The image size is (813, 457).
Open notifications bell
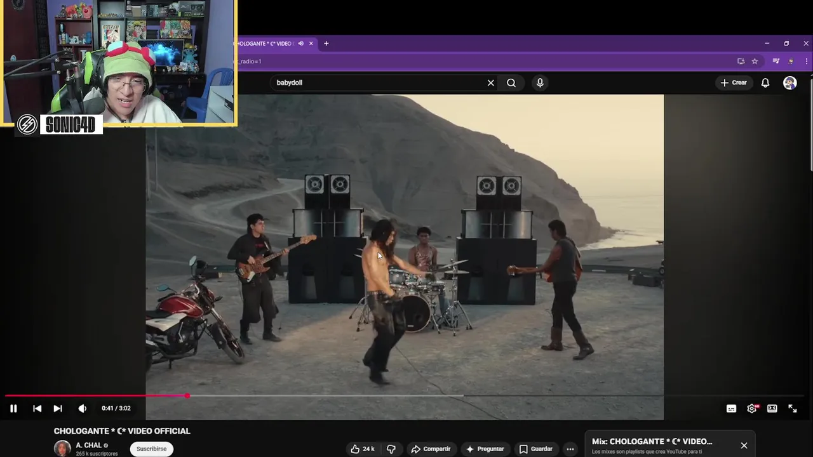tap(765, 83)
